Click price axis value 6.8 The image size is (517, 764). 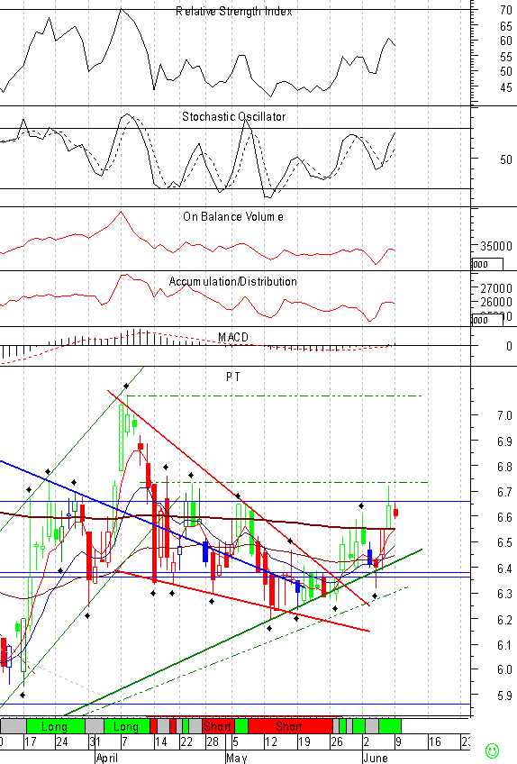tap(504, 467)
